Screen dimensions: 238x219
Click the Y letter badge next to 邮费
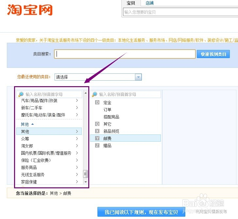click(97, 138)
